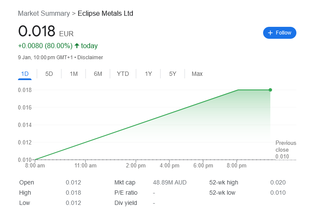Screen dimensions: 328x213
Task: Click the 0.016 y-axis label
Action: click(25, 107)
